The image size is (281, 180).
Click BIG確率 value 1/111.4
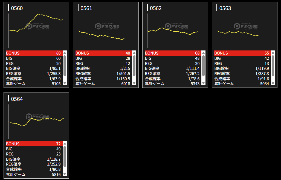coord(193,68)
